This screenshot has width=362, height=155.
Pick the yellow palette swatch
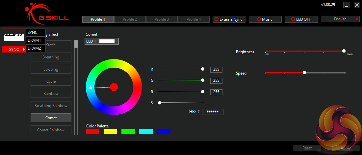click(110, 131)
